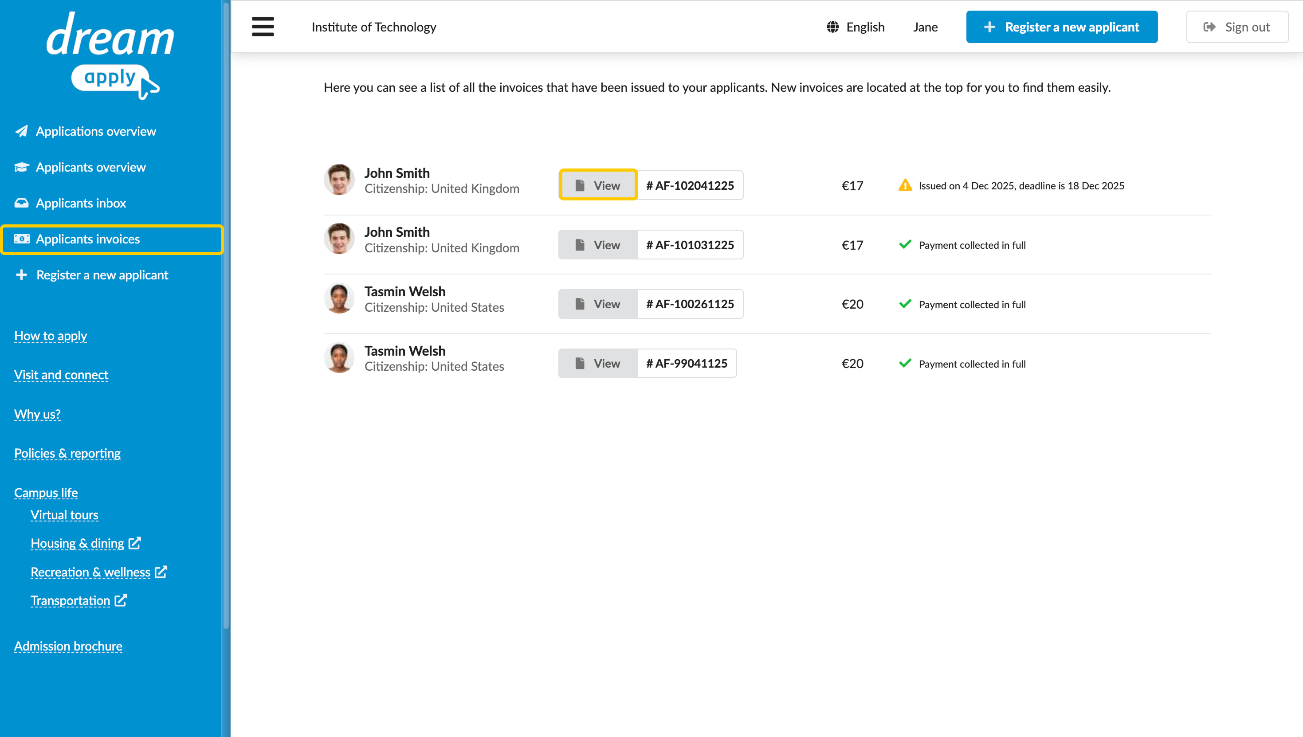
Task: Open the Why us? link
Action: pos(37,414)
